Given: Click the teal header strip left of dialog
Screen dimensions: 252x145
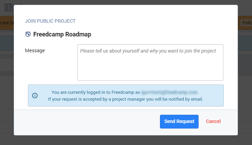Looking at the screenshot, I should pyautogui.click(x=7, y=43).
